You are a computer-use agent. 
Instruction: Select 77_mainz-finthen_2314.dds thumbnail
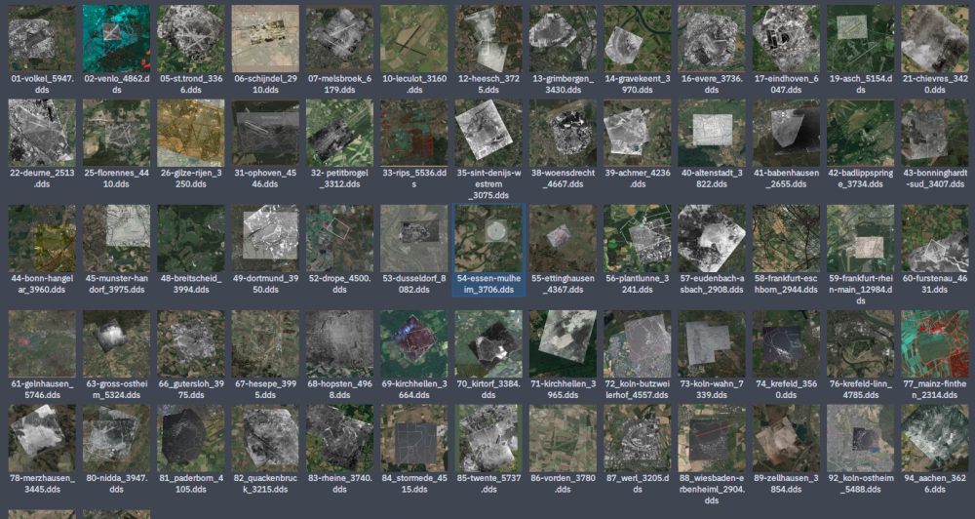pyautogui.click(x=935, y=344)
